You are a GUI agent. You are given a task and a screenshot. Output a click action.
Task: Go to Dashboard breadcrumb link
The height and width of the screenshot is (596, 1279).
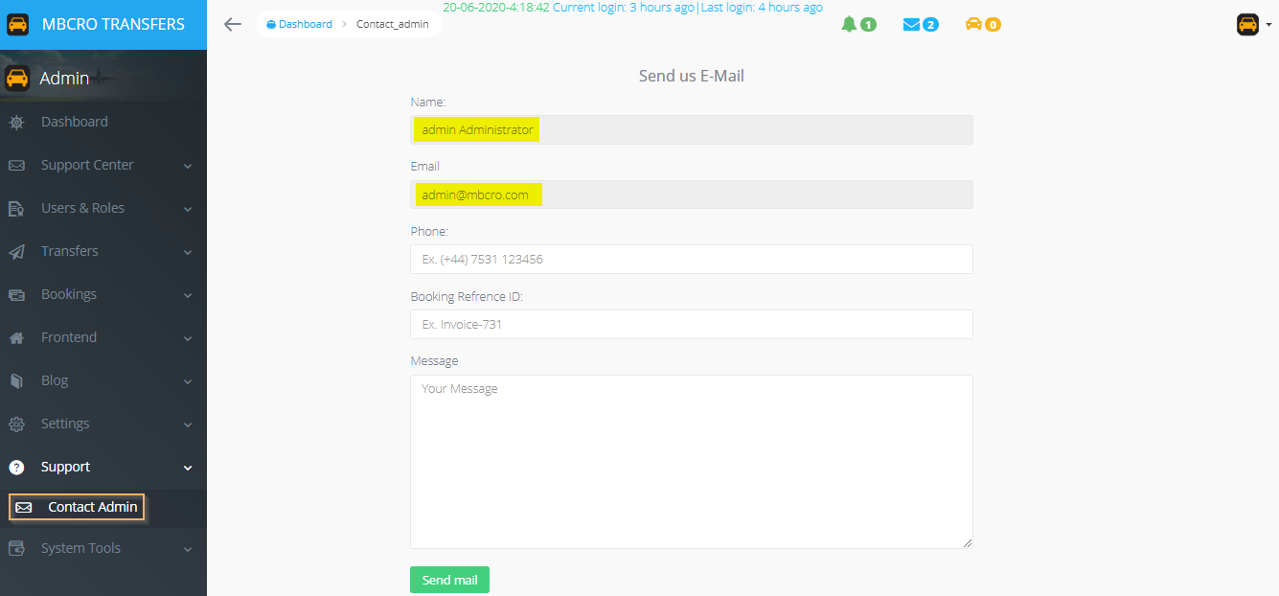305,24
